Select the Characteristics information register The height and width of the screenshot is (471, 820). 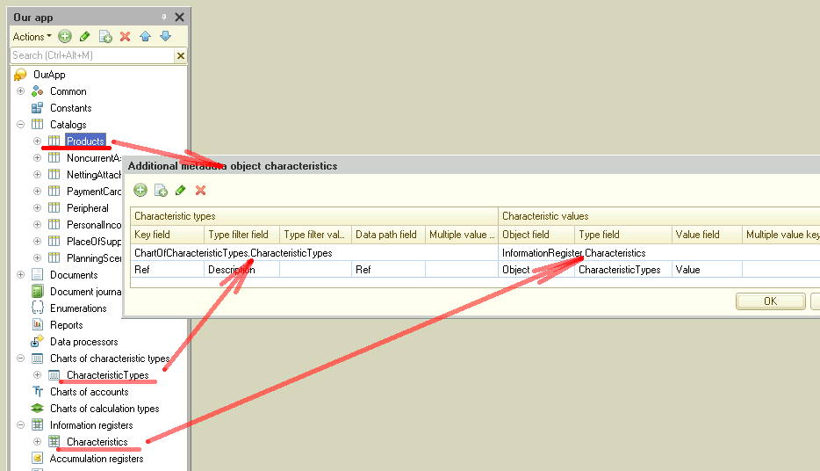pos(97,442)
